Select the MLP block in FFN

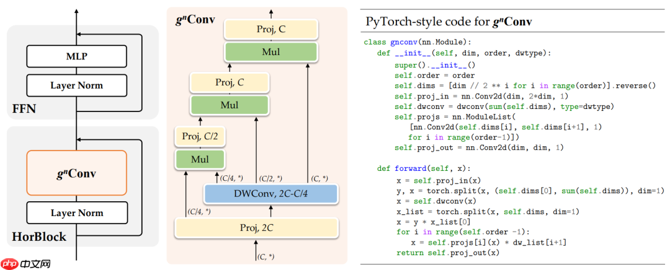(76, 56)
